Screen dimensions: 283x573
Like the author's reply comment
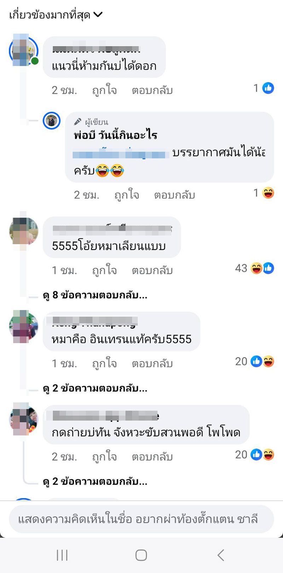(x=127, y=195)
